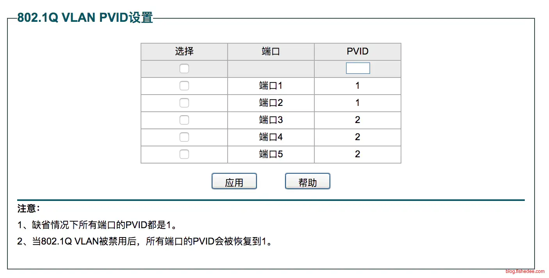The image size is (549, 278).
Task: Click the PVID value for 端口4
Action: coord(357,137)
